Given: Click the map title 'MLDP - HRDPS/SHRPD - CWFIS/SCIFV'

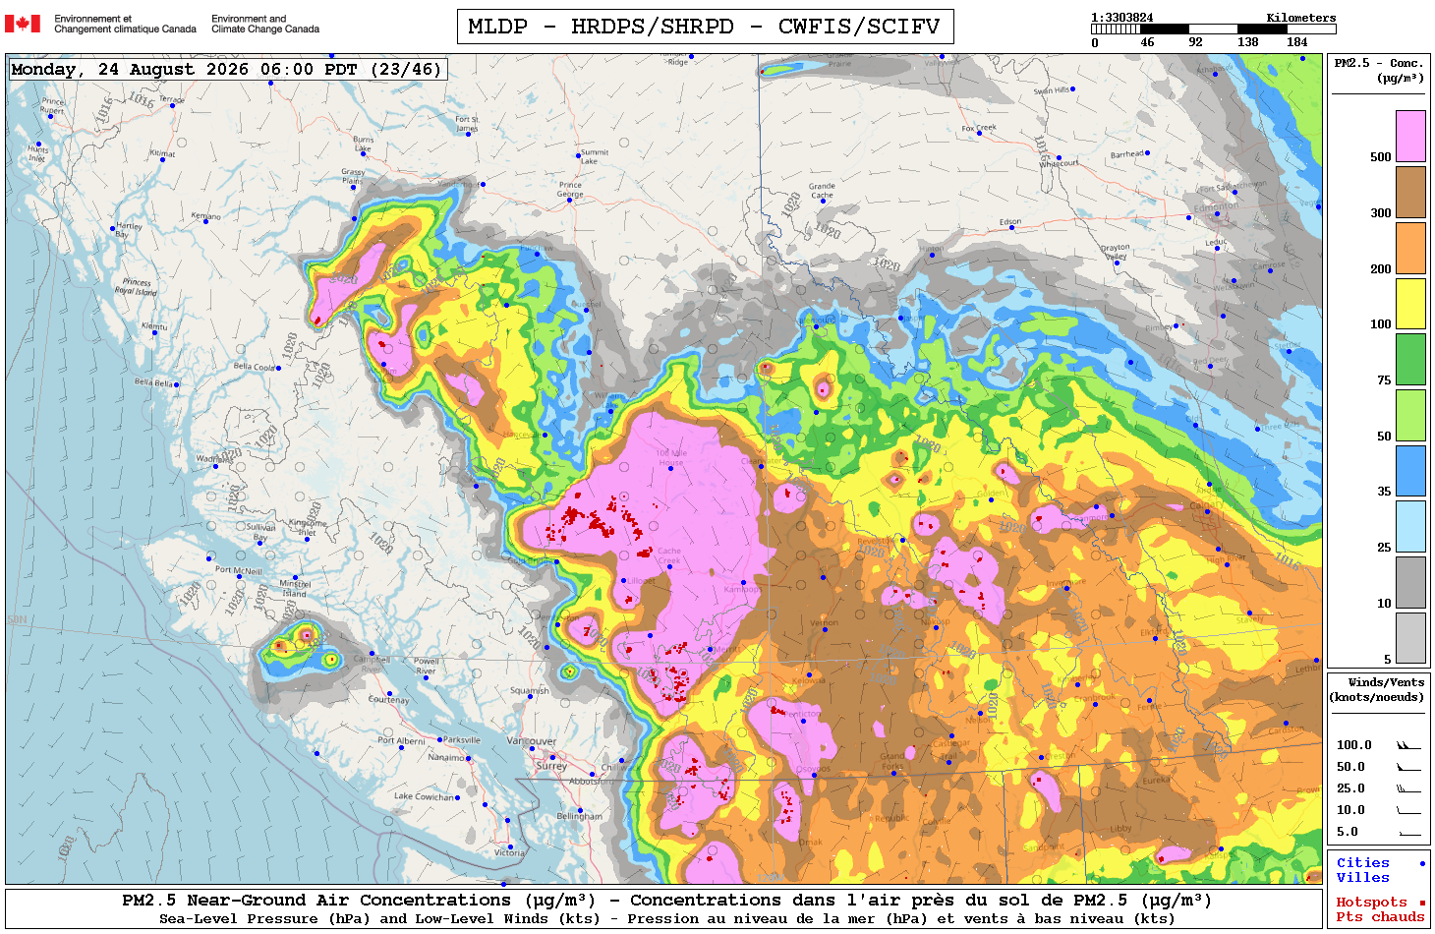Looking at the screenshot, I should tap(705, 27).
